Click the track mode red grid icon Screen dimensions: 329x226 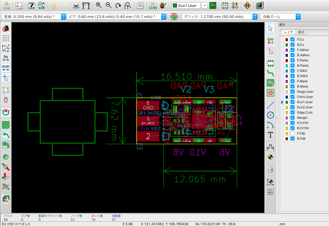point(235,6)
